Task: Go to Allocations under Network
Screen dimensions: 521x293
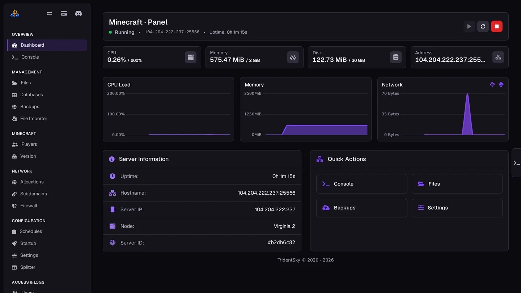Action: pos(47,182)
